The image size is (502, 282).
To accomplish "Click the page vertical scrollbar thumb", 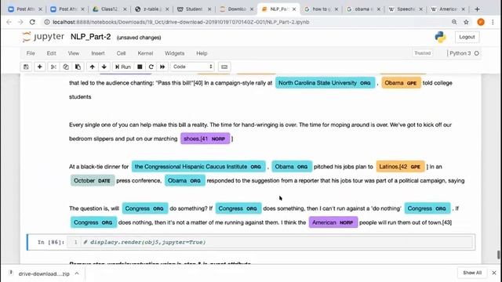I will pyautogui.click(x=498, y=255).
